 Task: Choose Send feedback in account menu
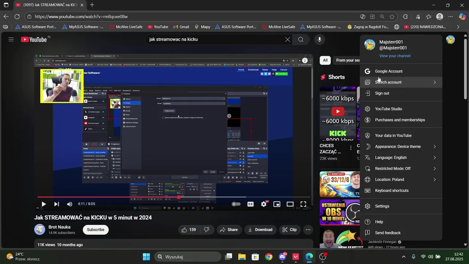401,233
